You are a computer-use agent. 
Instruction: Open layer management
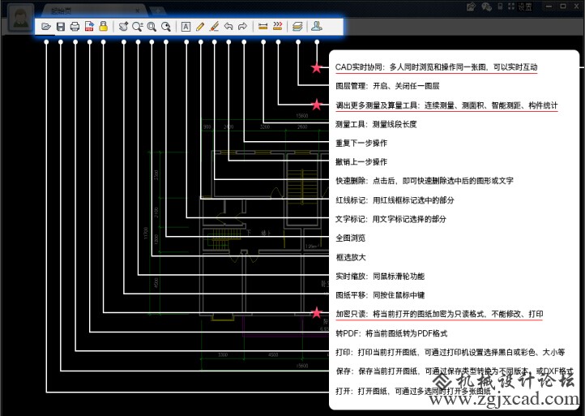[297, 27]
